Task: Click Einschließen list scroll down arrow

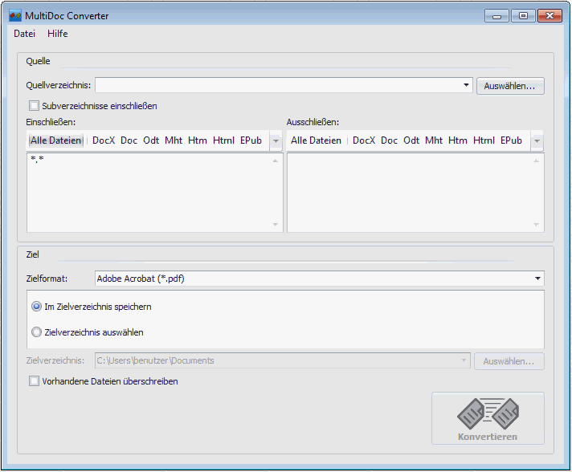Action: [276, 225]
